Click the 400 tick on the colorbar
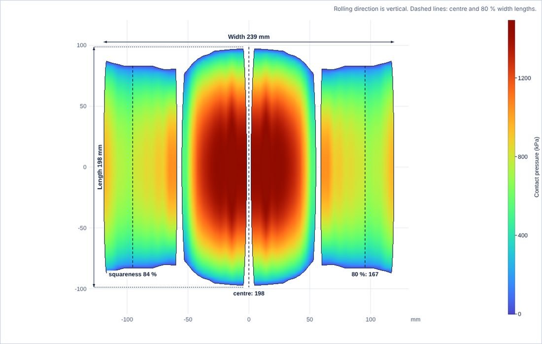Screen dimensions: 542x344 [x=523, y=236]
